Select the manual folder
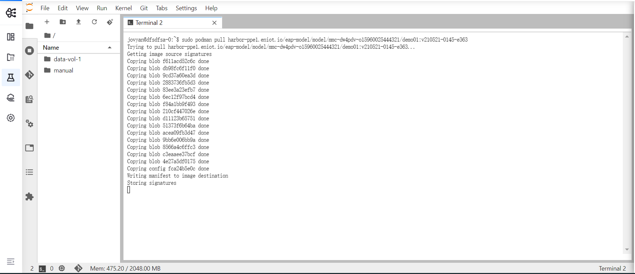This screenshot has width=635, height=274. (x=79, y=70)
